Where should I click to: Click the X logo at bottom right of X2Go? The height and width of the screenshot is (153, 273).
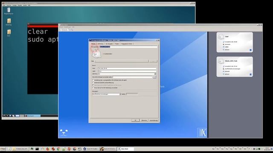[202, 133]
